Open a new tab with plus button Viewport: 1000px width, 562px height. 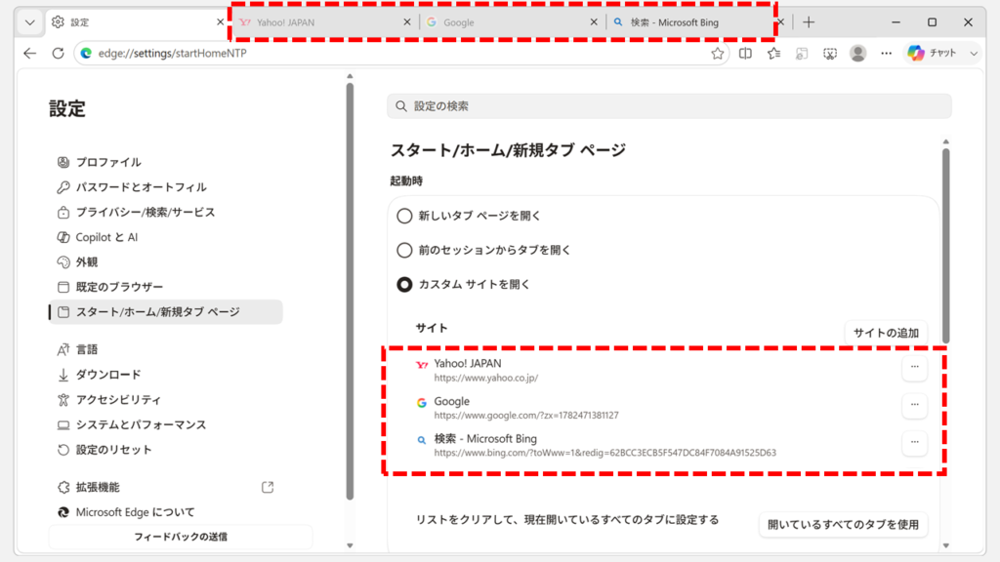tap(809, 22)
